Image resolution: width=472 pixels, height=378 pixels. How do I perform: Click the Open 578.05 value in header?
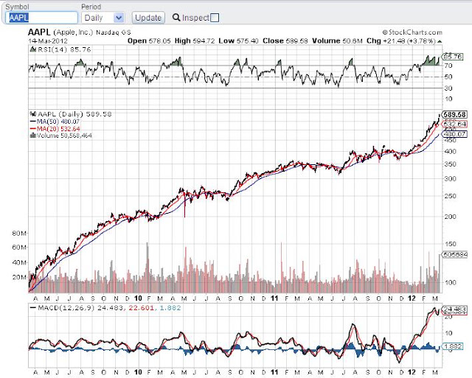tap(149, 41)
